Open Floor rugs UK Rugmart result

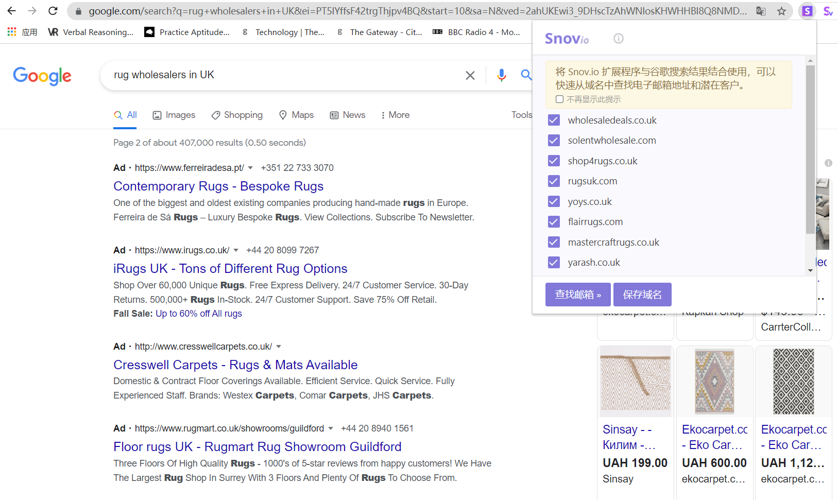pyautogui.click(x=258, y=446)
